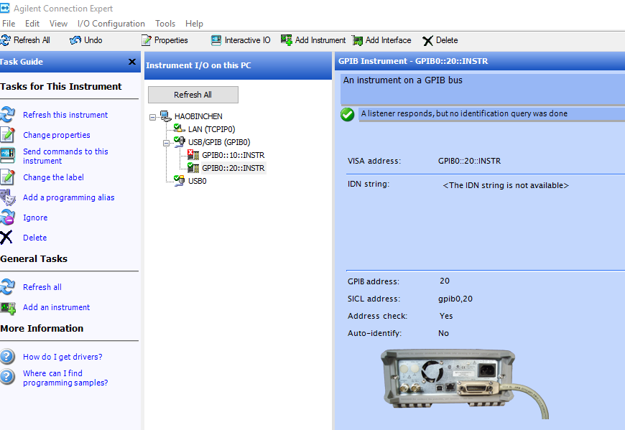
Task: Select USB0 label in the tree
Action: pyautogui.click(x=198, y=181)
